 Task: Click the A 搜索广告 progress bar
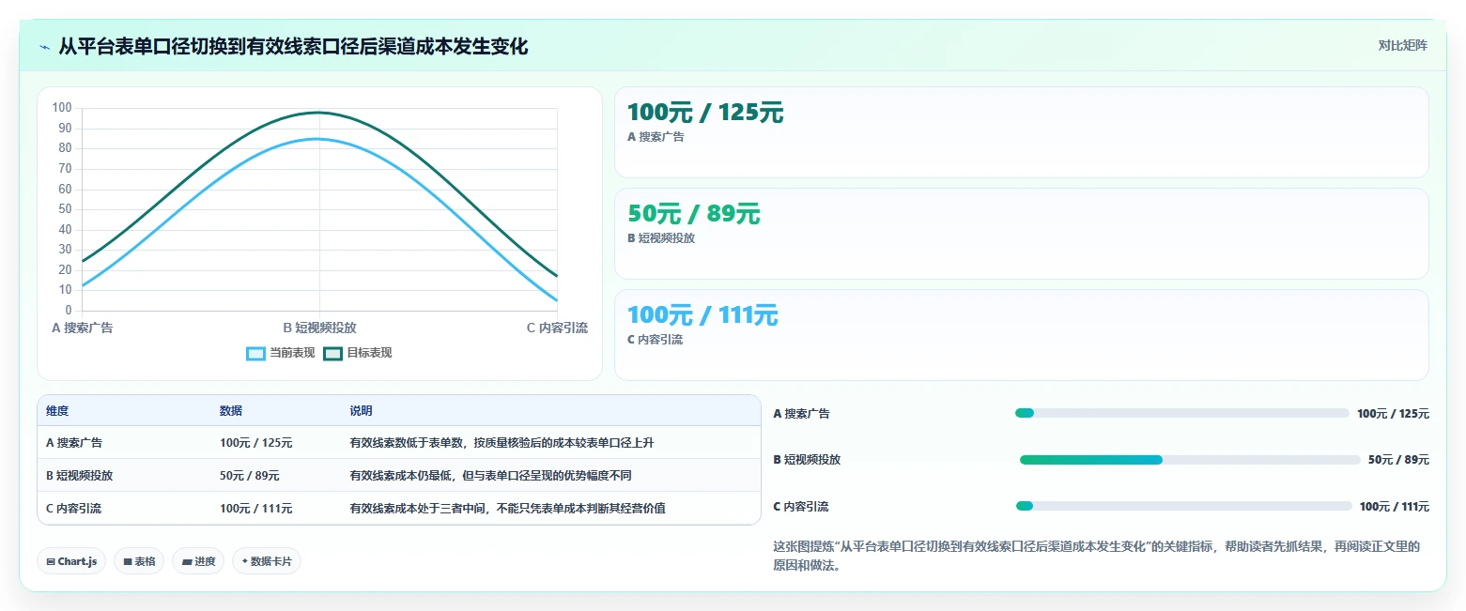tap(1181, 413)
